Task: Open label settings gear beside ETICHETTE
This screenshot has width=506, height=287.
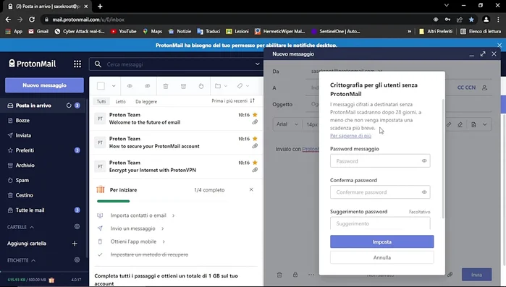Action: tap(77, 260)
